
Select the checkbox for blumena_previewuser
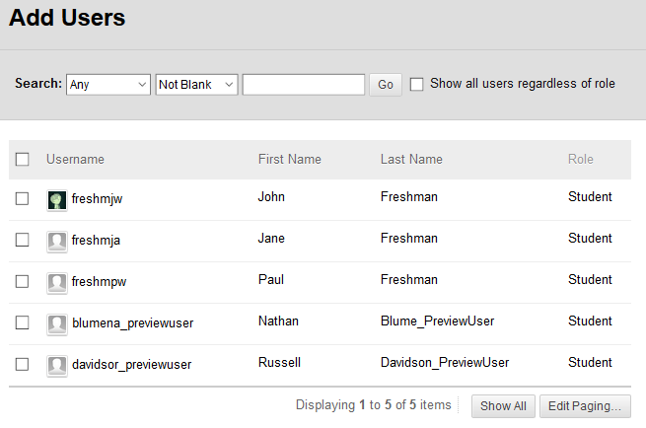(23, 322)
